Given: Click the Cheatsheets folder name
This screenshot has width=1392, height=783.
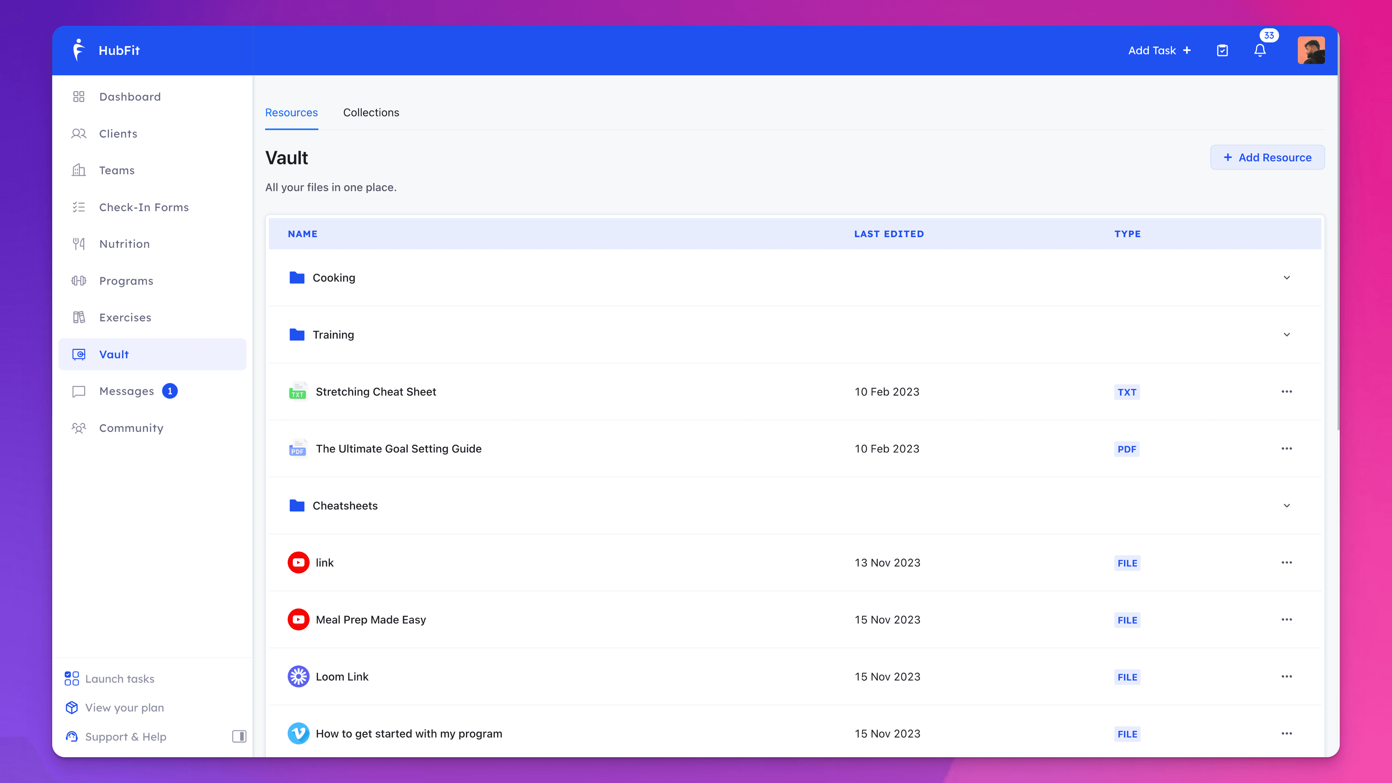Looking at the screenshot, I should point(345,506).
